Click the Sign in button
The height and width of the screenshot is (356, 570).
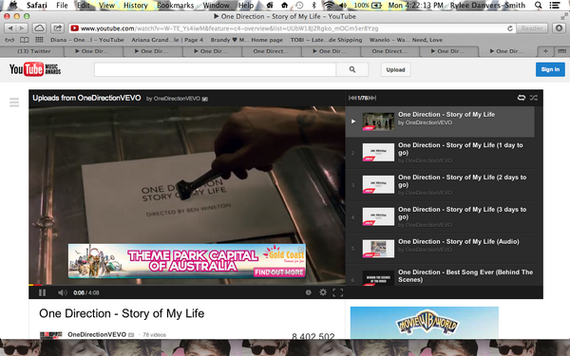click(550, 69)
